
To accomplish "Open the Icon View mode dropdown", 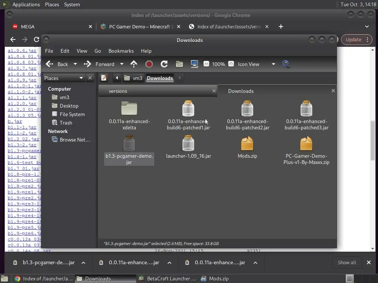I will coord(257,64).
